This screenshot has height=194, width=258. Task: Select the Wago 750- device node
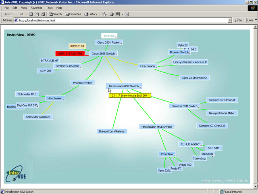click(x=185, y=164)
